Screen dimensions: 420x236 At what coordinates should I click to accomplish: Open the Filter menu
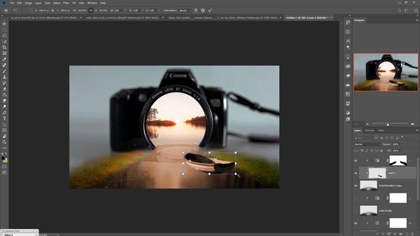click(x=66, y=3)
